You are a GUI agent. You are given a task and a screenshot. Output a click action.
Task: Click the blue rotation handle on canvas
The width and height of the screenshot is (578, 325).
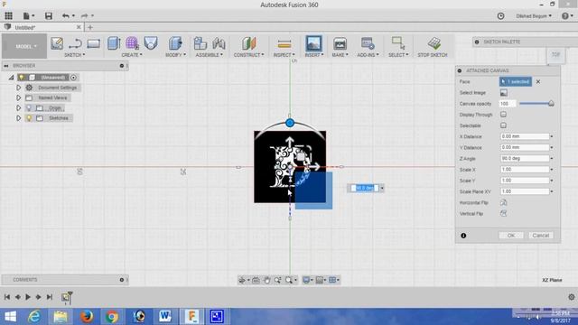290,123
